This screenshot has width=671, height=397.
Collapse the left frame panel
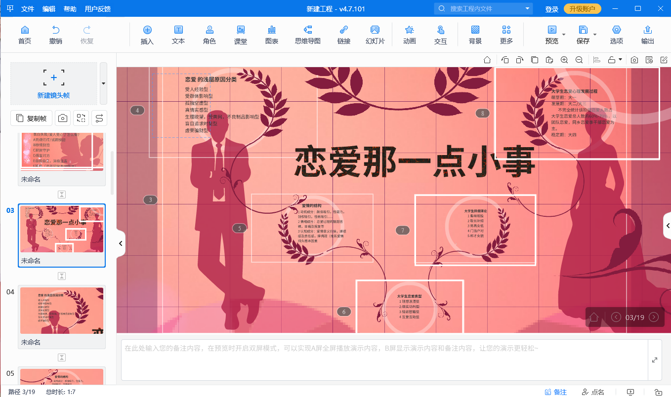[121, 243]
